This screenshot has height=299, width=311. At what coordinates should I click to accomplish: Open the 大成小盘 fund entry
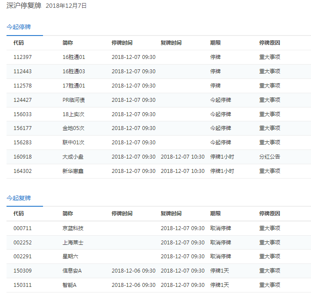pos(73,157)
